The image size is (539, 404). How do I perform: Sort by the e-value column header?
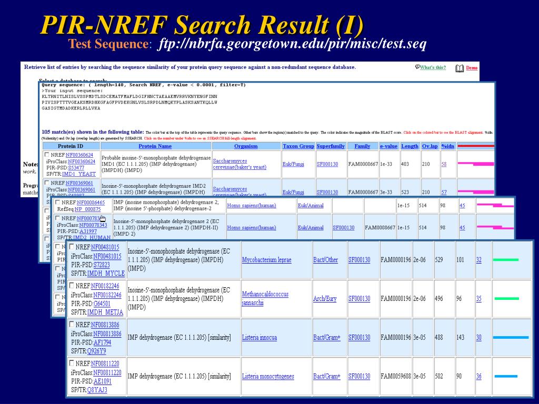click(x=389, y=146)
